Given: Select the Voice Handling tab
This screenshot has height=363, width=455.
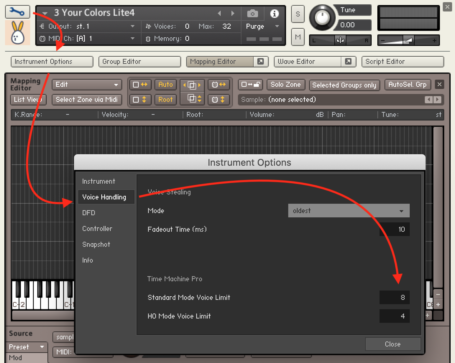Looking at the screenshot, I should pos(106,197).
